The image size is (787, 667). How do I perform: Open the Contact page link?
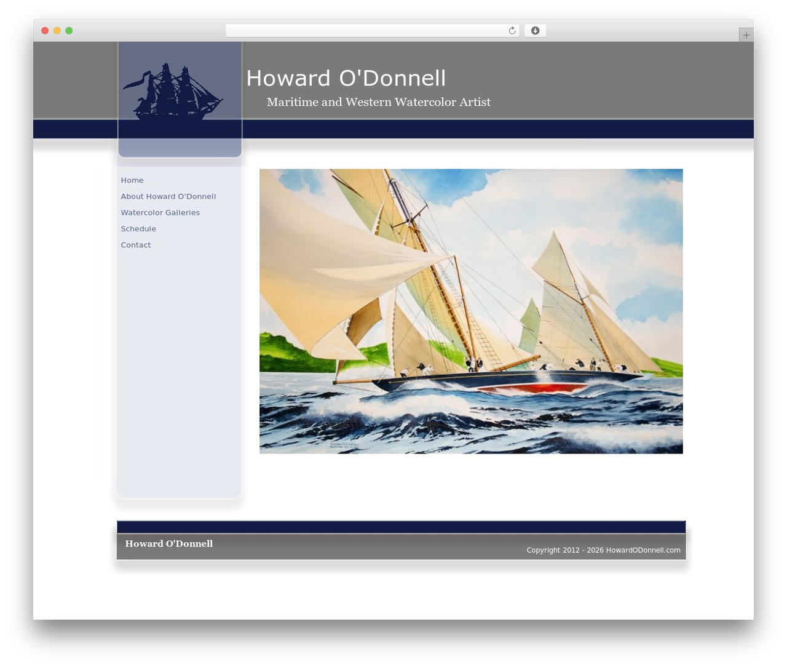click(x=136, y=245)
